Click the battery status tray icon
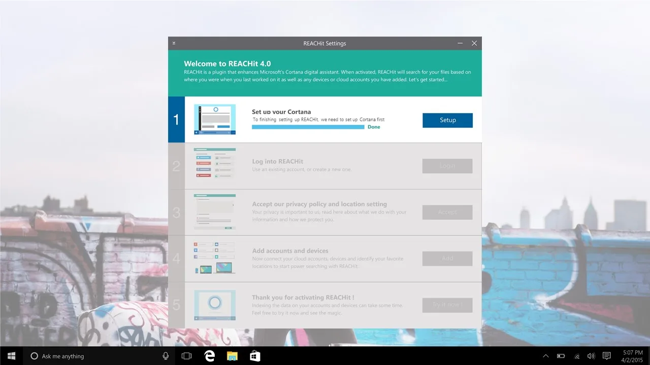 (561, 356)
